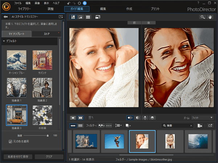Select the ocean wave thumbnail
The width and height of the screenshot is (218, 163).
(198, 141)
